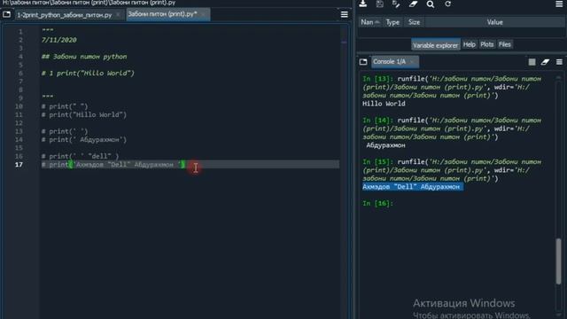The image size is (567, 319).
Task: Open the IPython console options menu
Action: point(559,62)
